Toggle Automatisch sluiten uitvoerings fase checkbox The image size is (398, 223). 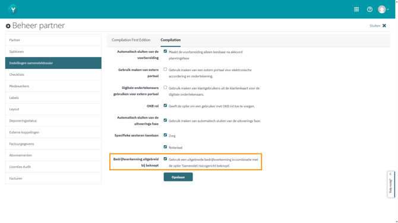[165, 120]
